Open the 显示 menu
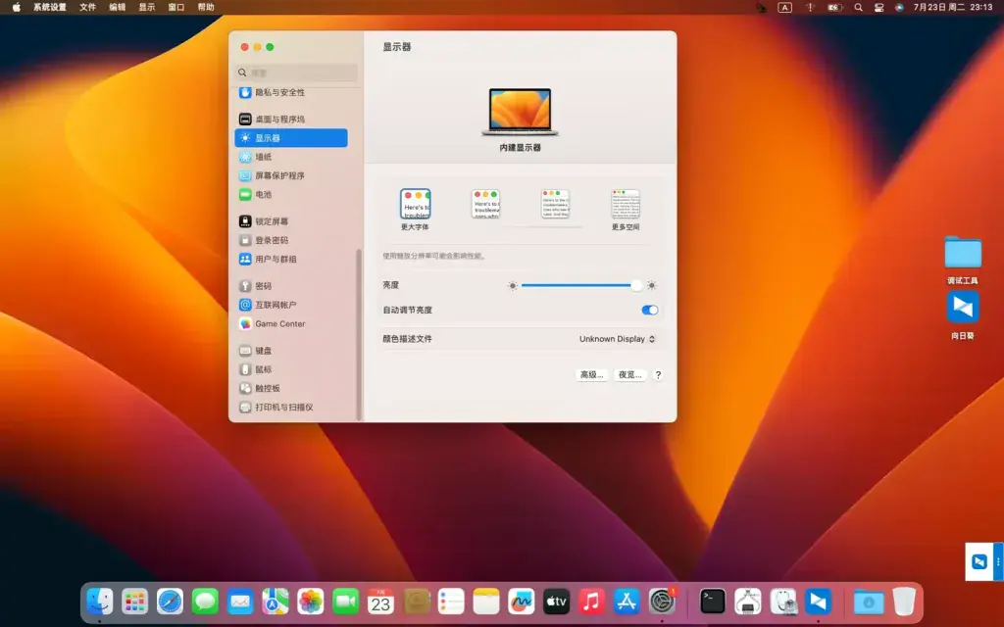The image size is (1004, 627). pyautogui.click(x=147, y=7)
